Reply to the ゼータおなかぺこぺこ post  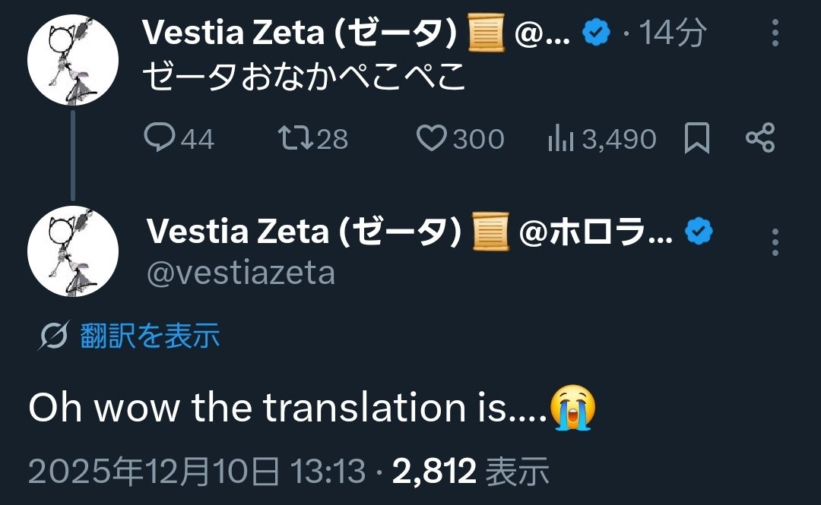coord(160,138)
